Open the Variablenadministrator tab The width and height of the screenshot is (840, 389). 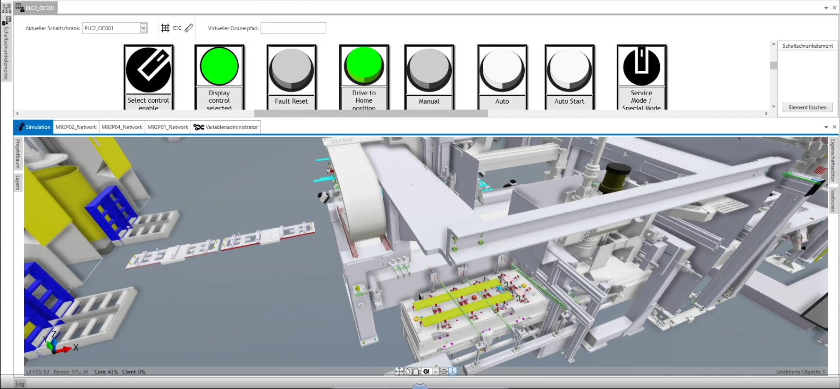[226, 127]
